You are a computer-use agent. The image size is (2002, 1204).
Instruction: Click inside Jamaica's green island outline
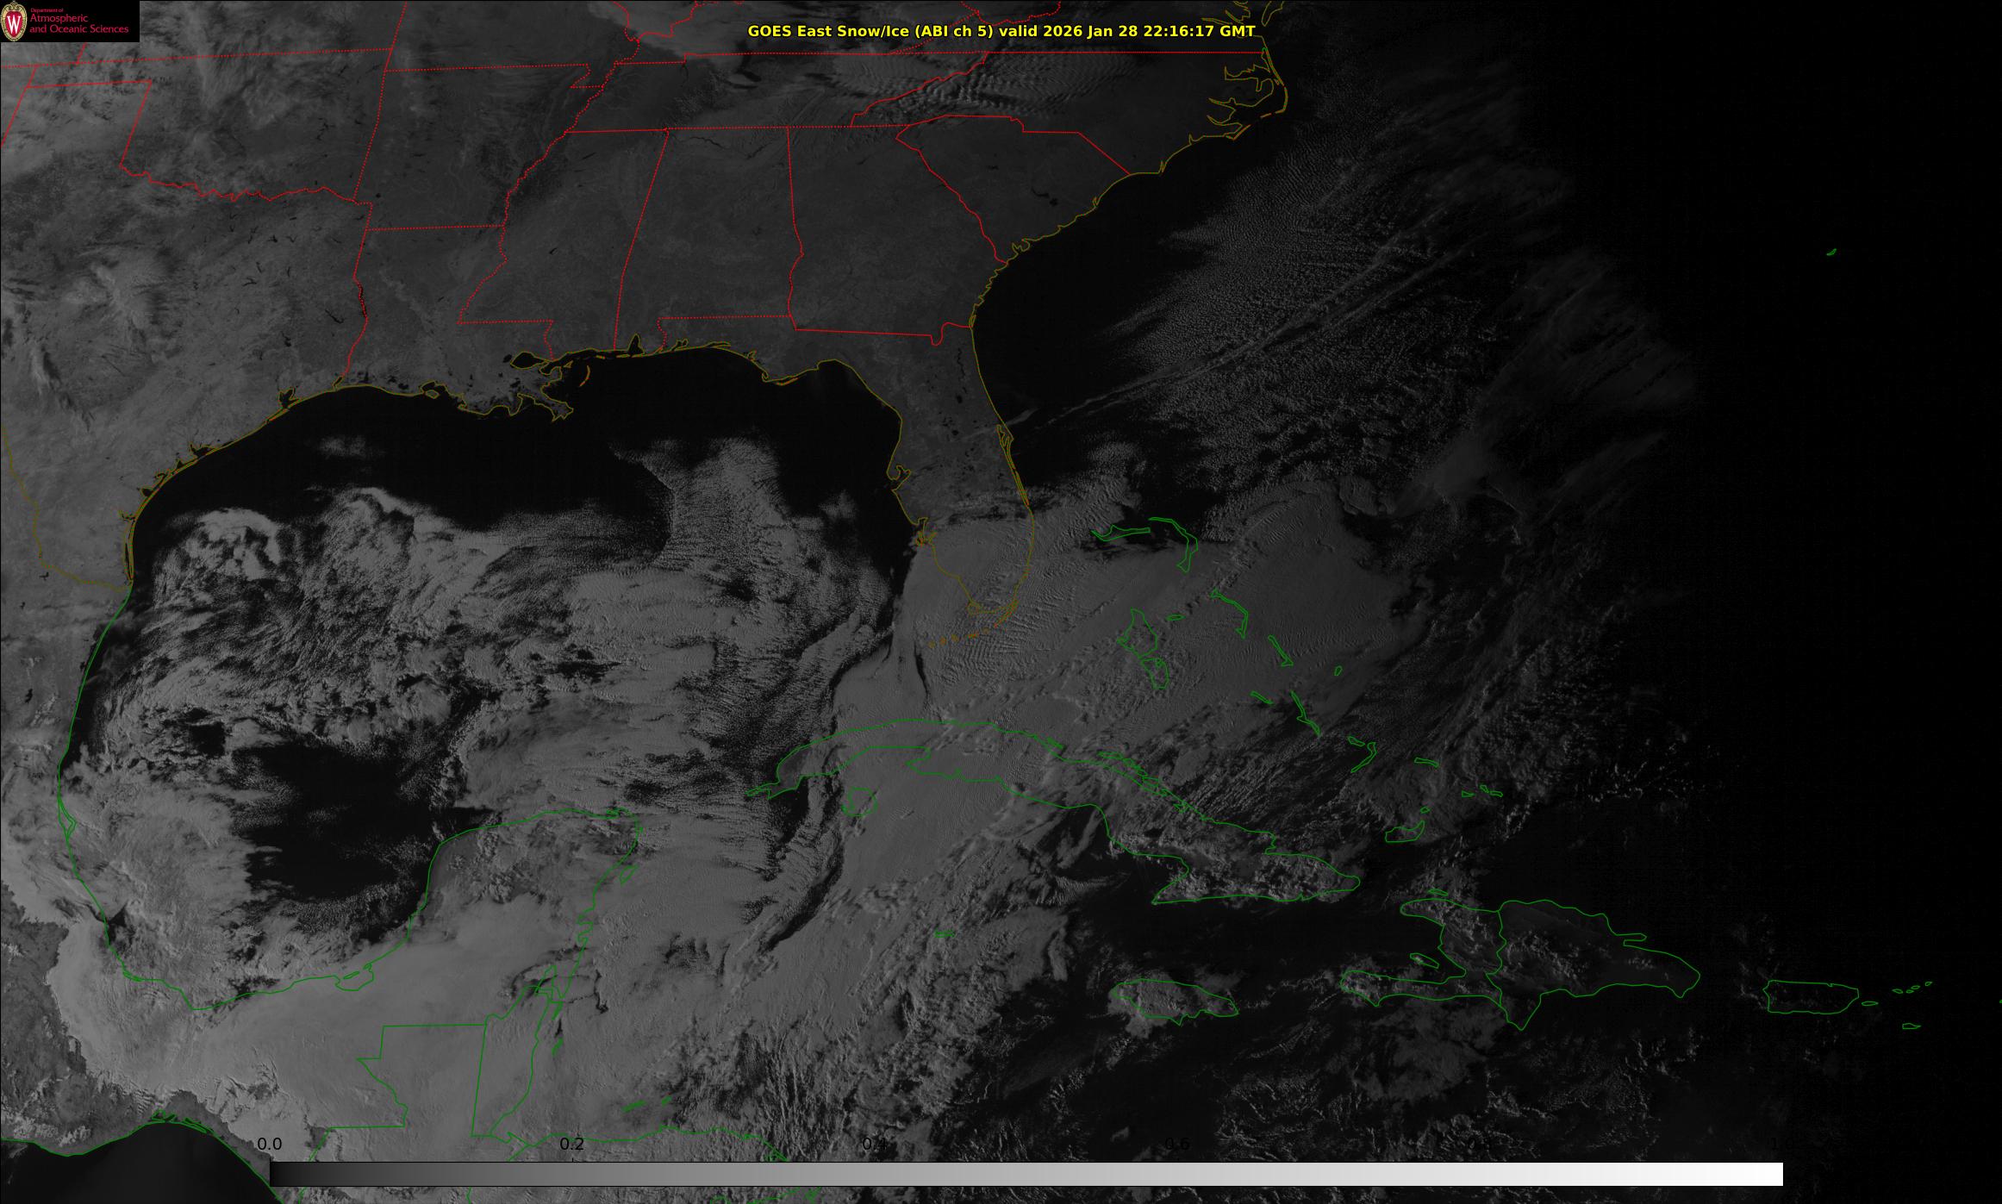(x=1172, y=997)
